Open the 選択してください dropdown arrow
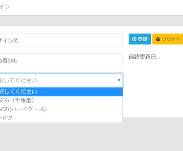183x151 pixels. point(119,80)
